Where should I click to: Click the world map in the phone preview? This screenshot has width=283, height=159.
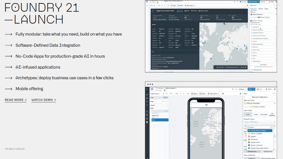[x=207, y=133]
